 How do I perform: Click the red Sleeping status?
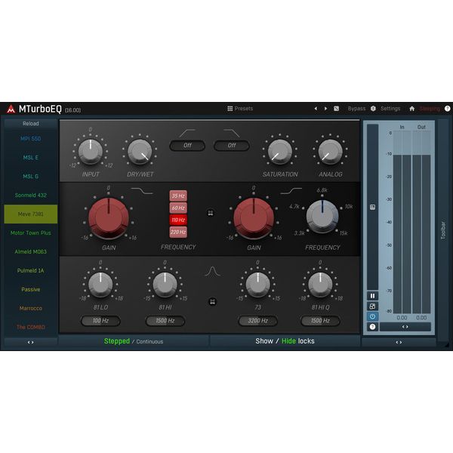430,109
